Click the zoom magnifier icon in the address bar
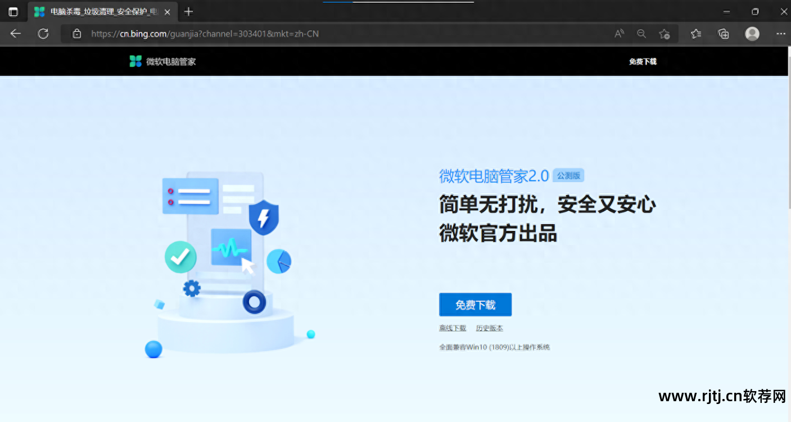791x422 pixels. [641, 34]
